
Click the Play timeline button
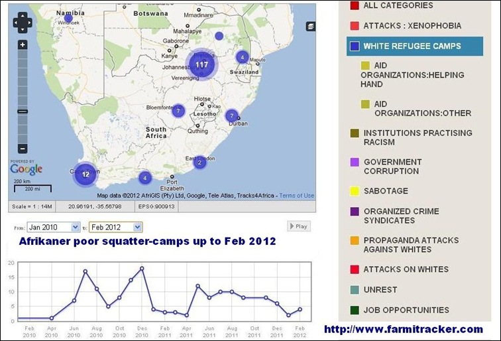(x=299, y=226)
